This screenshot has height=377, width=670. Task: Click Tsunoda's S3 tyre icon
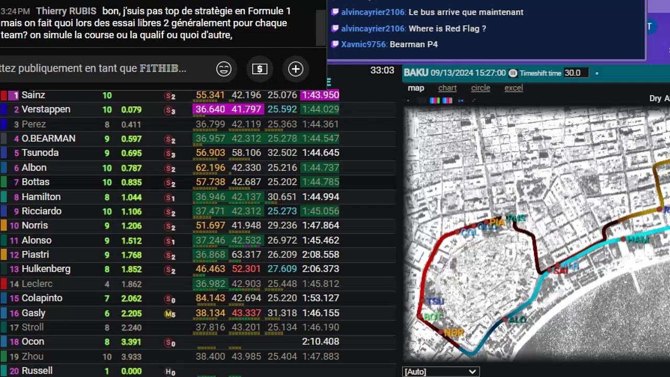click(x=170, y=153)
